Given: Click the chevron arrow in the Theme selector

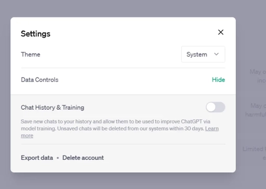Looking at the screenshot, I should [216, 54].
